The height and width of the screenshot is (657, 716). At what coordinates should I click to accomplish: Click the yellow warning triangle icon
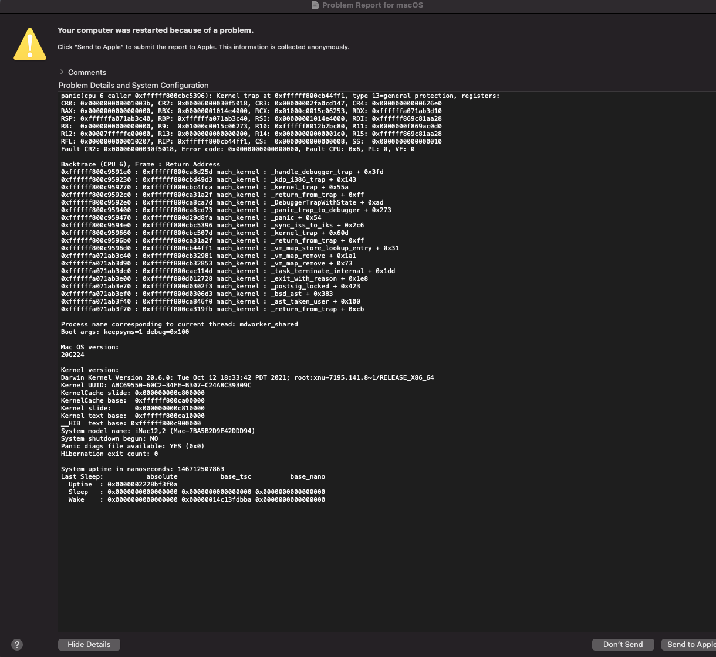click(30, 44)
